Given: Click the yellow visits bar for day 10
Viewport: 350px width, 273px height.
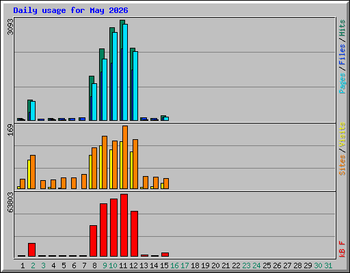Looking at the screenshot, I should click(111, 169).
